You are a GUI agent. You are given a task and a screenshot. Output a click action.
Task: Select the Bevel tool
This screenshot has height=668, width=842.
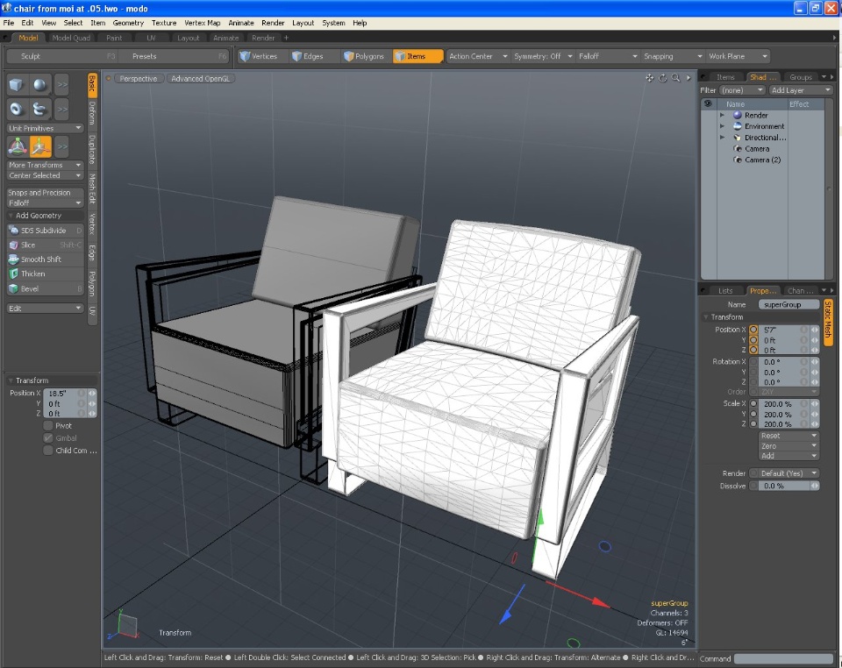45,288
